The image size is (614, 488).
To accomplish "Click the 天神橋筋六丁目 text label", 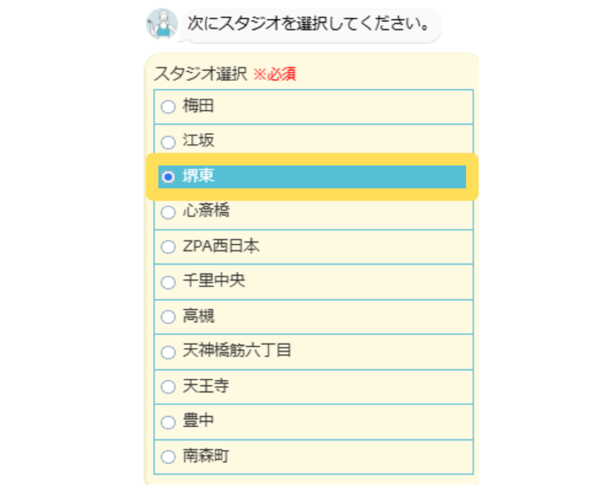I will pos(237,351).
